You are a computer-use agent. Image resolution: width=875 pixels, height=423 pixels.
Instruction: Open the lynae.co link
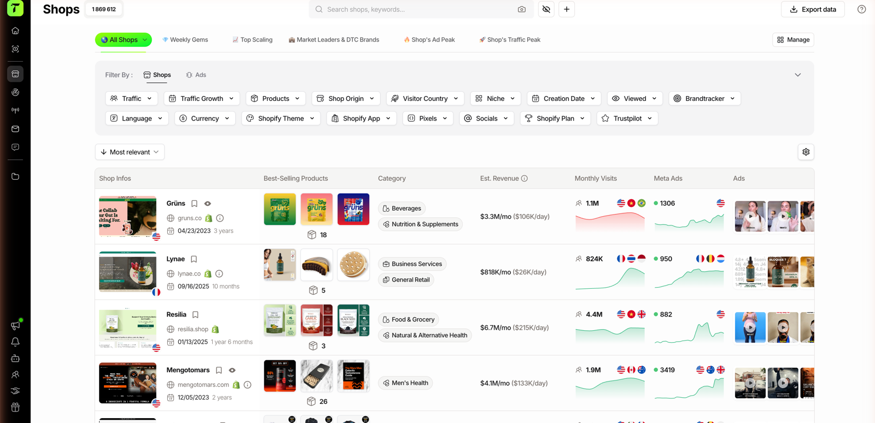point(189,273)
